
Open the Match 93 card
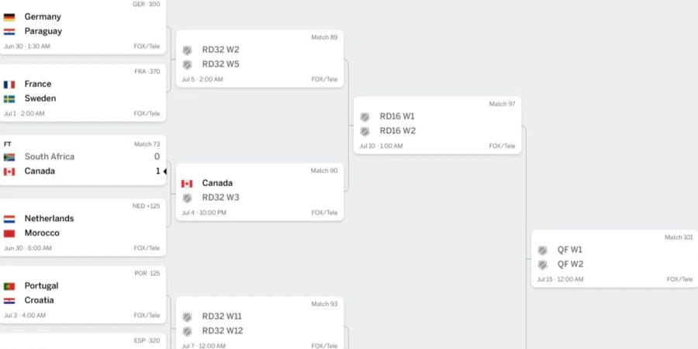(260, 323)
